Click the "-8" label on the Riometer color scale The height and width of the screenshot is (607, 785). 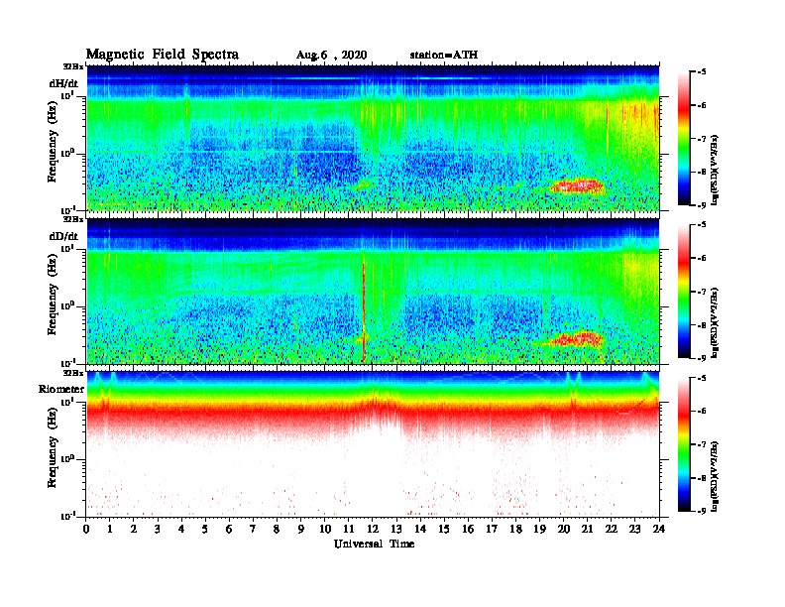pyautogui.click(x=702, y=478)
